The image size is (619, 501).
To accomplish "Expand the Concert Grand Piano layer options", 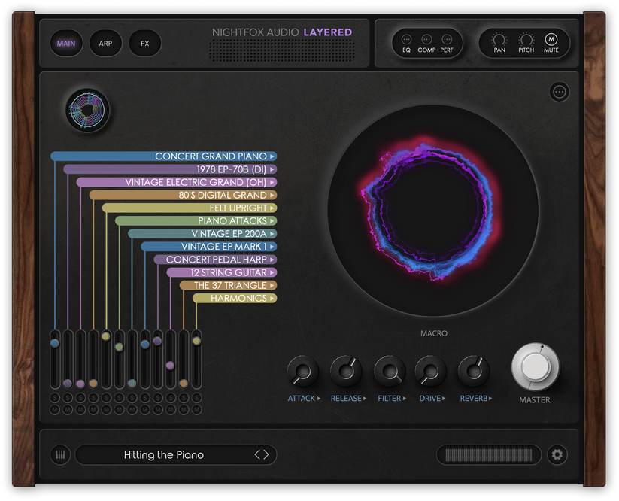I will click(272, 156).
